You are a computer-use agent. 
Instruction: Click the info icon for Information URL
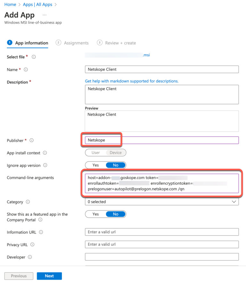tap(41, 232)
